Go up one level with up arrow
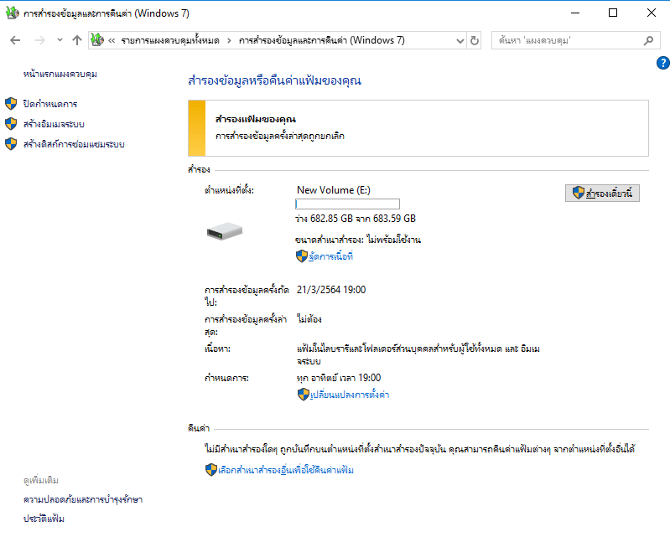 pyautogui.click(x=77, y=40)
